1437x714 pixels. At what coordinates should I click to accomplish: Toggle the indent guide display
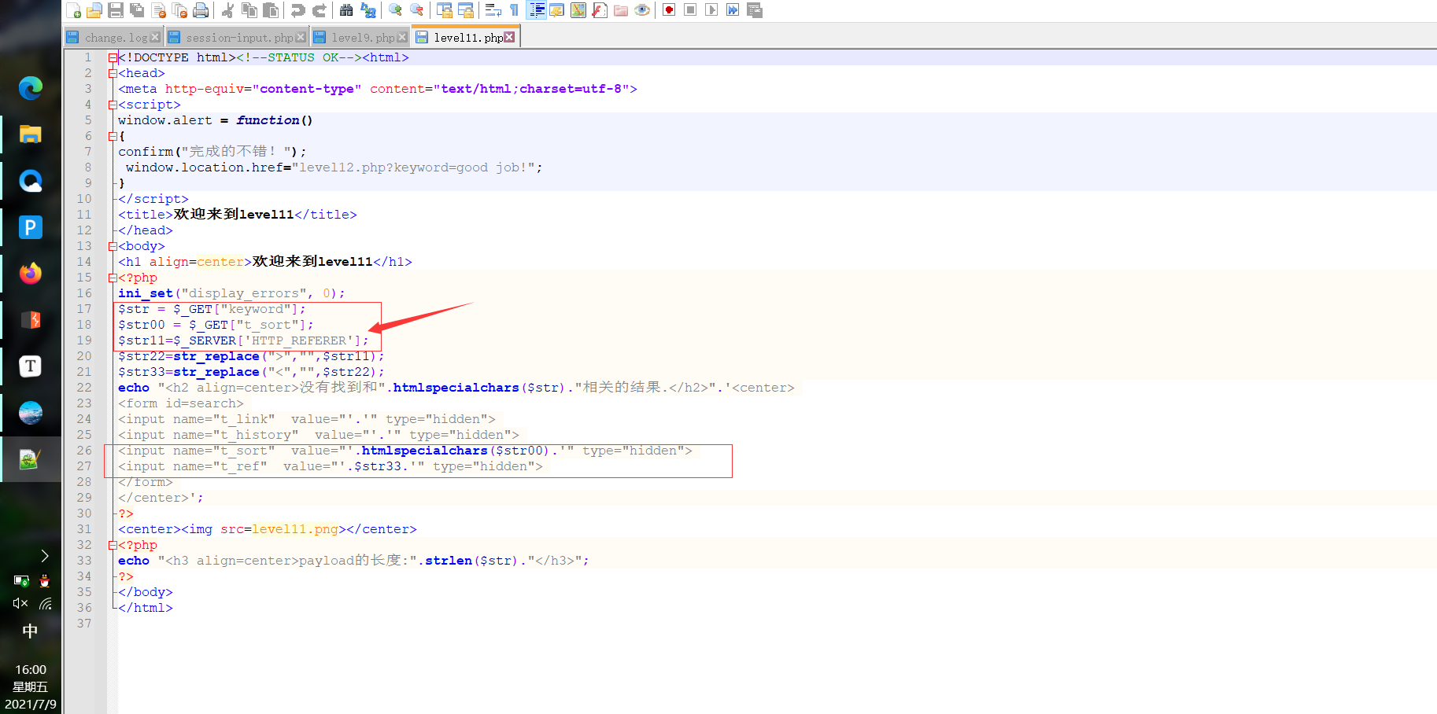(537, 10)
